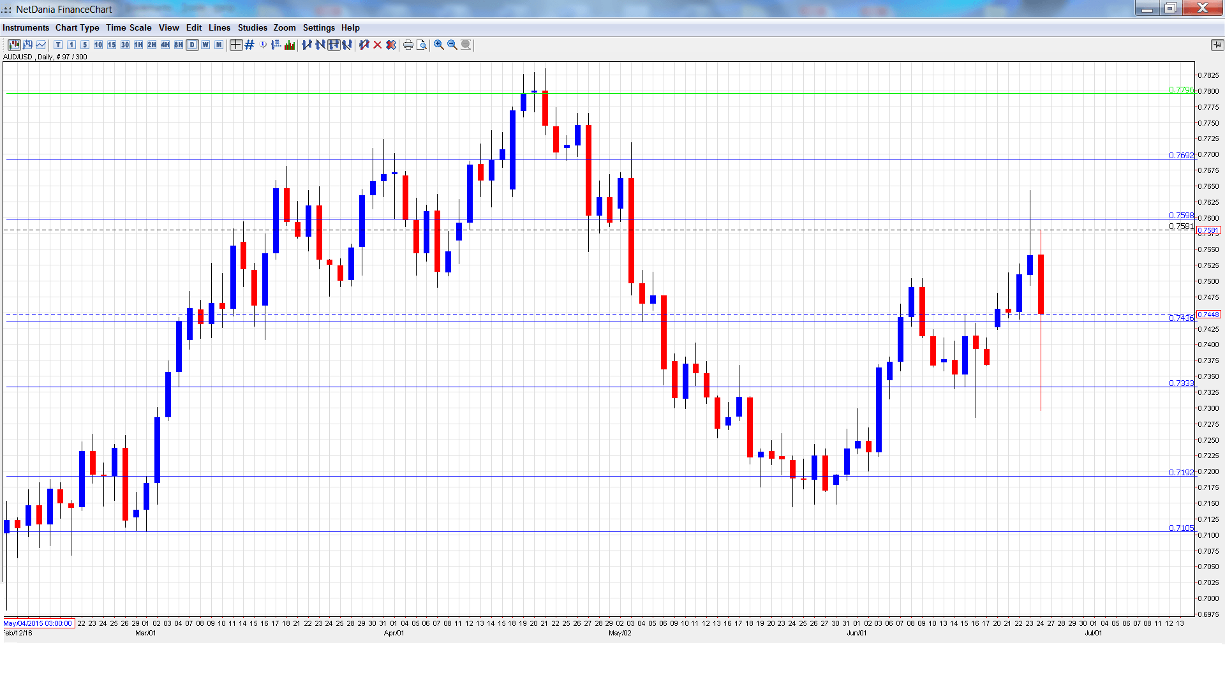Click the print chart icon
The width and height of the screenshot is (1225, 689).
(408, 45)
